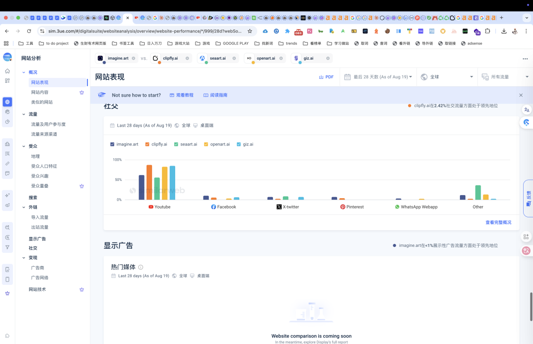The width and height of the screenshot is (533, 344).
Task: Open 受众人口特征 in the sidebar
Action: (44, 166)
